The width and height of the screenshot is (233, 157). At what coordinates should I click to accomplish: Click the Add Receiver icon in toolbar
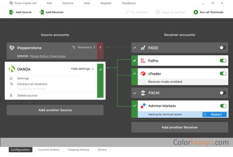[x=42, y=12]
